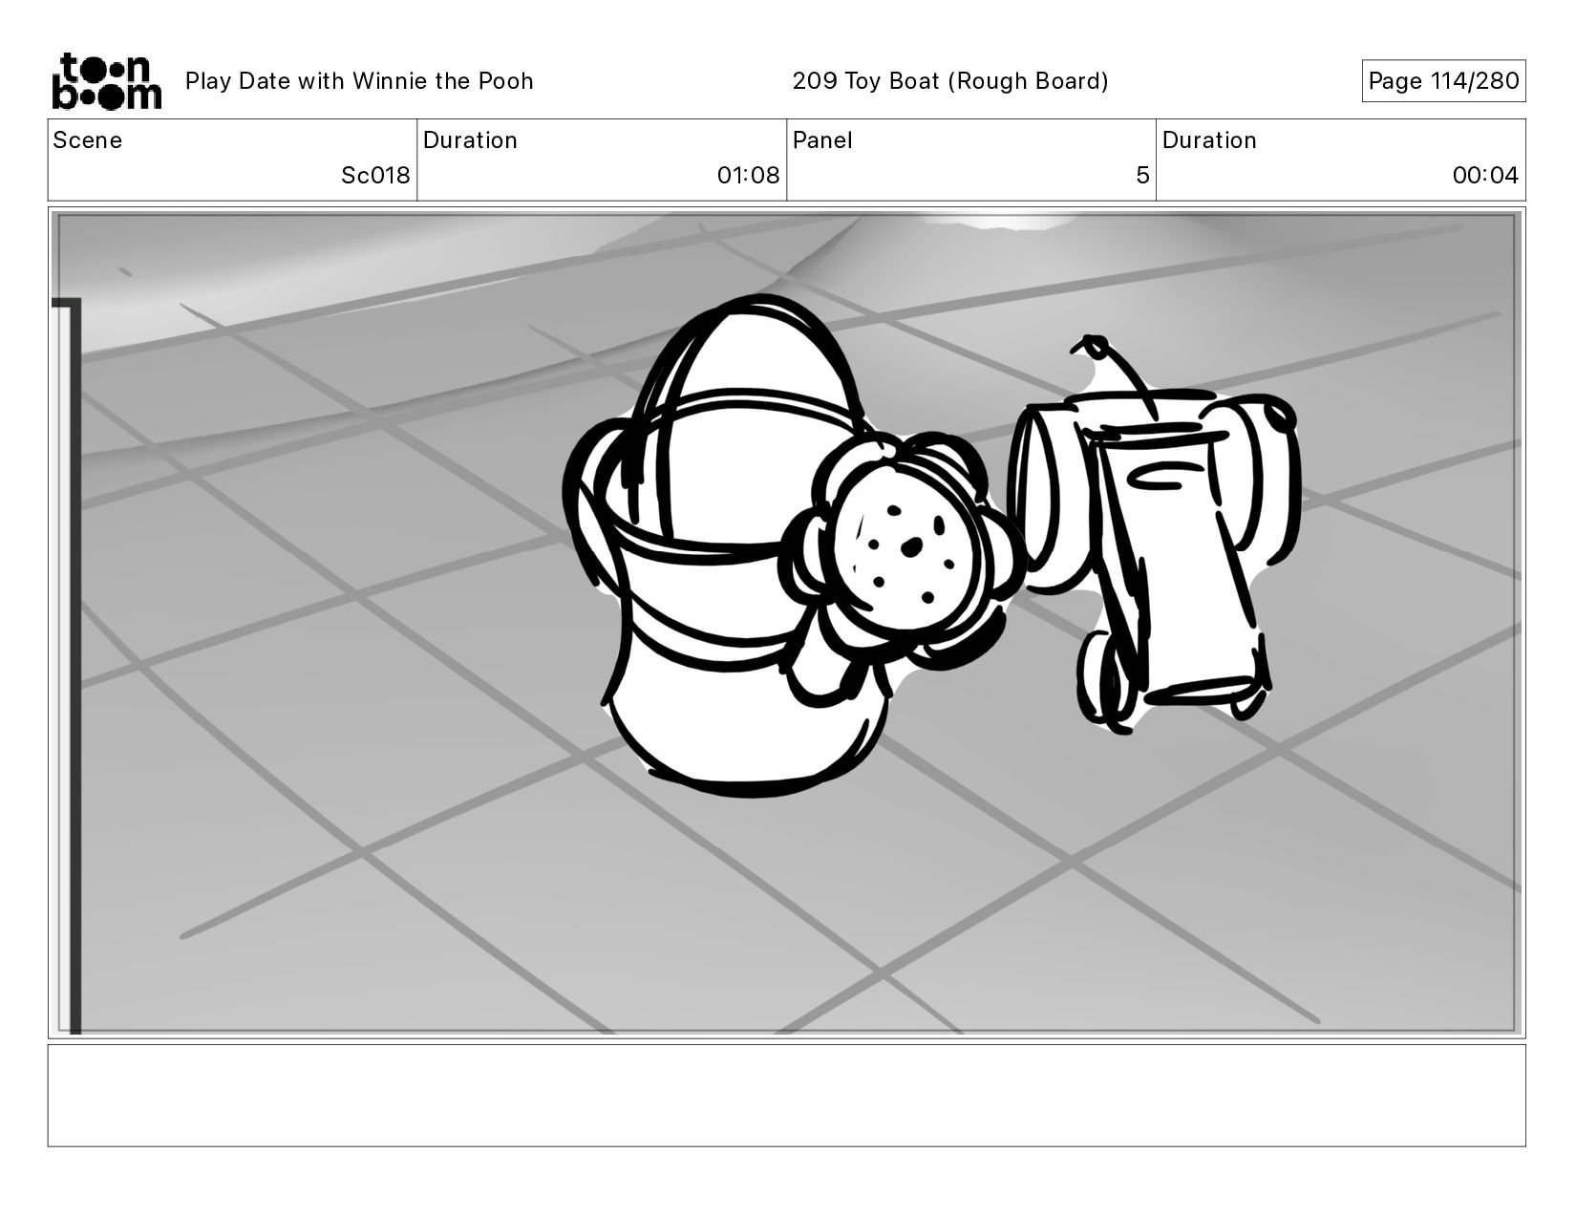Select the panel number 5
Viewport: 1576px width, 1218px height.
[1141, 176]
